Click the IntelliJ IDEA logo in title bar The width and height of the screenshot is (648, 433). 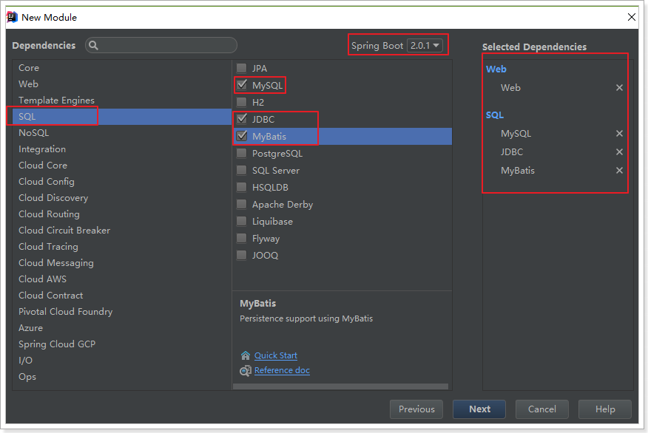12,17
